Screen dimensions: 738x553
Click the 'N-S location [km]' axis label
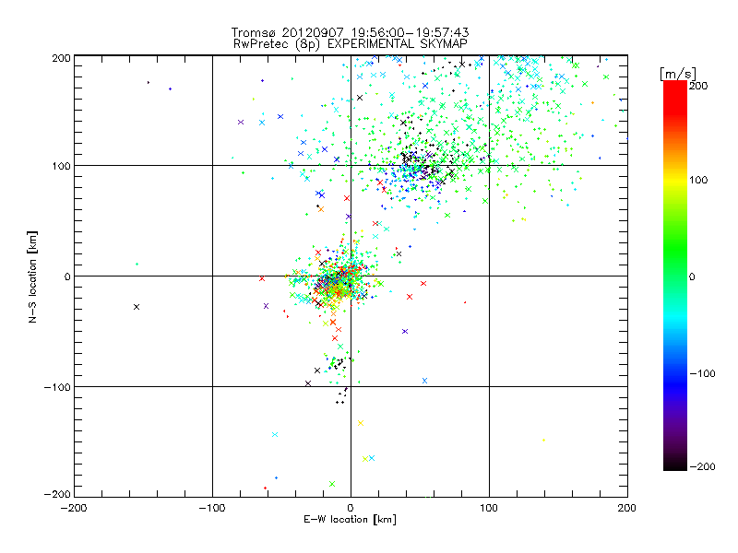tap(32, 277)
